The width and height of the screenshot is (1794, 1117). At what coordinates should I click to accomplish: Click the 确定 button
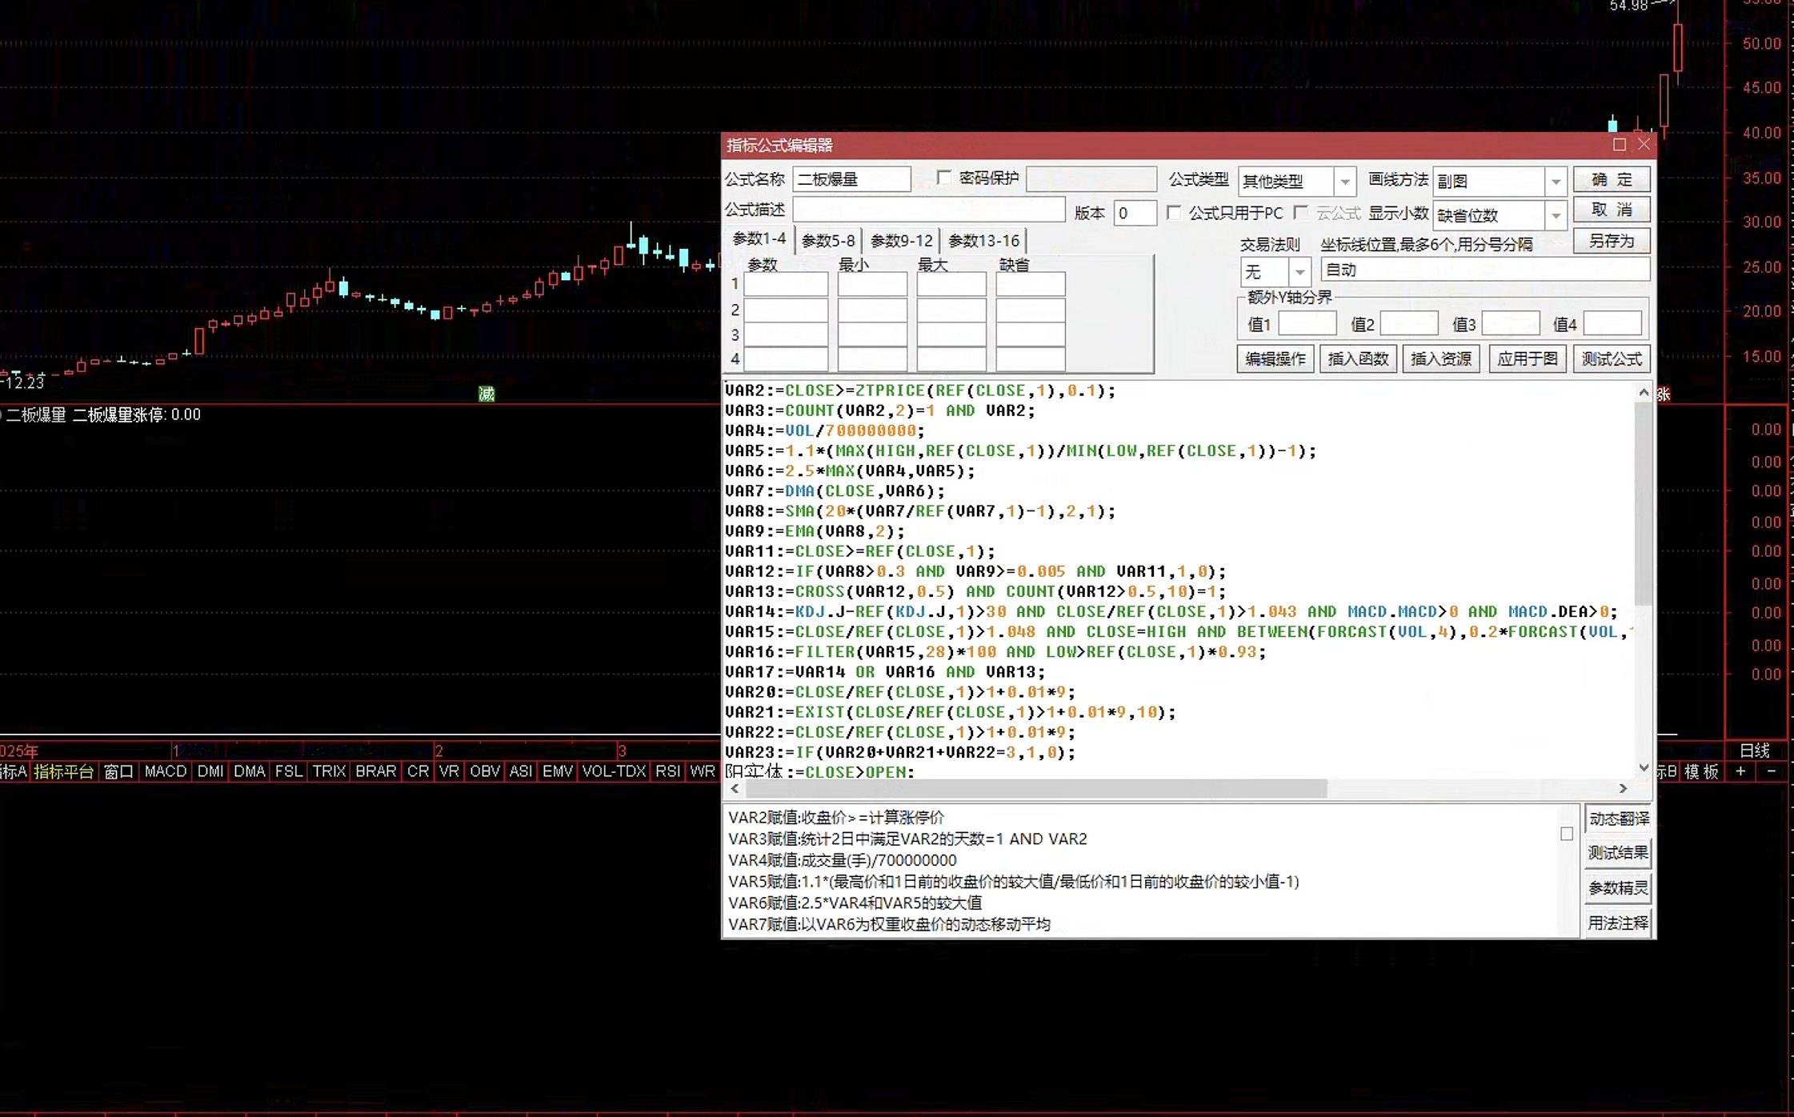coord(1612,179)
